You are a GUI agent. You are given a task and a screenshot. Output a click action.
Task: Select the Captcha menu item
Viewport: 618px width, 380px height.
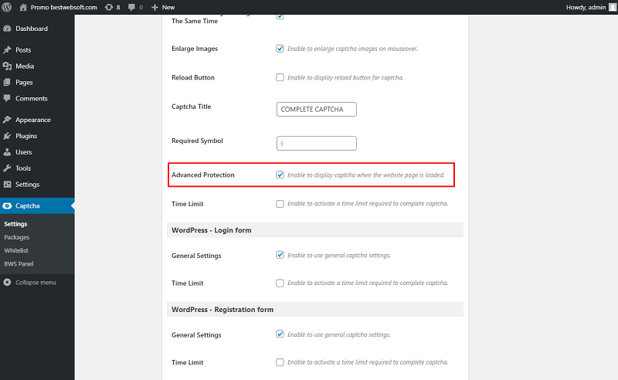[x=37, y=205]
